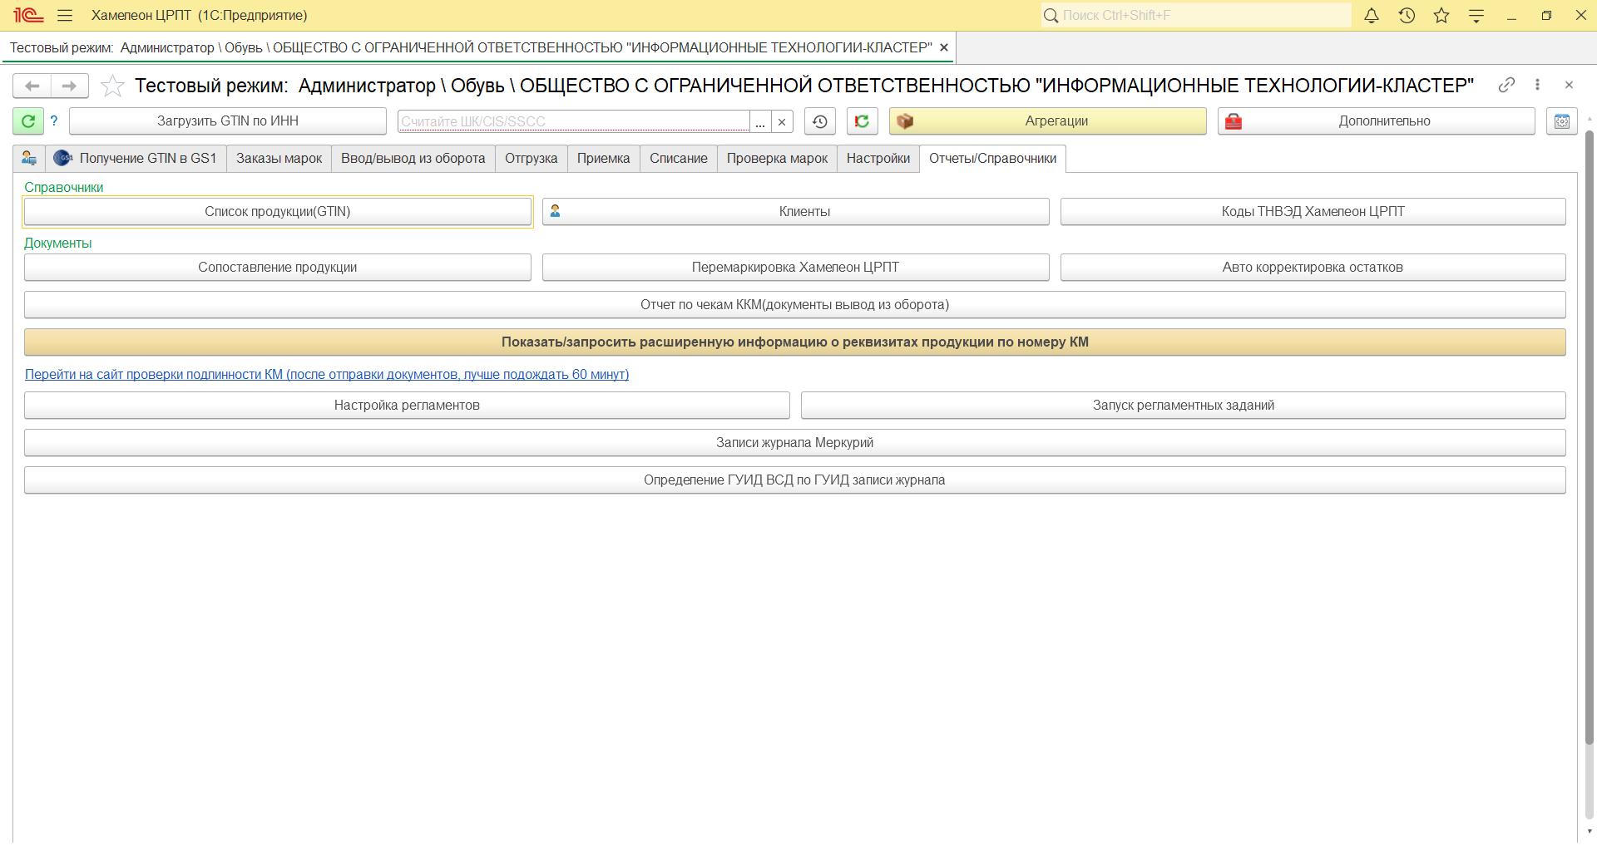Screen dimensions: 1597x856
Task: Click in the Поиск Ctrl+Shift+F search box
Action: coord(1196,15)
